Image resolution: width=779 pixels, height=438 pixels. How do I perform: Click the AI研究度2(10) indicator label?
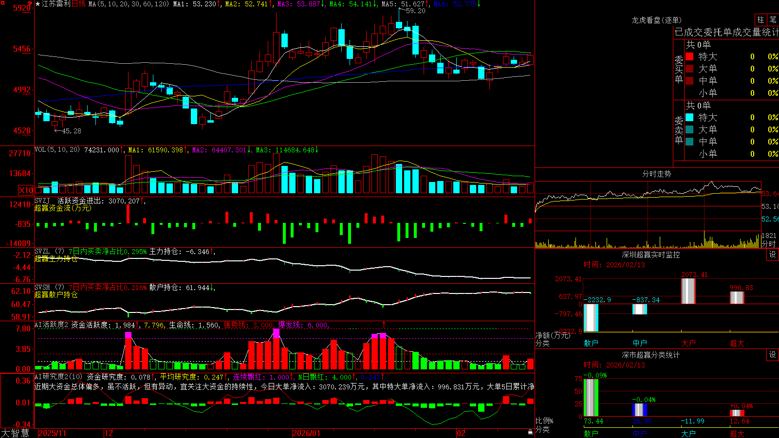[x=59, y=377]
